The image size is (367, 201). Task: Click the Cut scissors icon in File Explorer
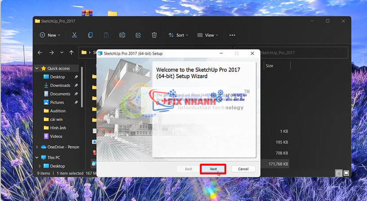coord(74,35)
